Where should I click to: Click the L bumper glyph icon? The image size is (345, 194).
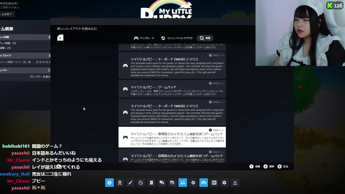click(x=60, y=38)
